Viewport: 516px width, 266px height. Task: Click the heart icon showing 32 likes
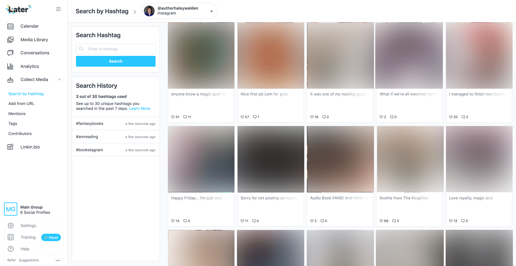click(451, 117)
